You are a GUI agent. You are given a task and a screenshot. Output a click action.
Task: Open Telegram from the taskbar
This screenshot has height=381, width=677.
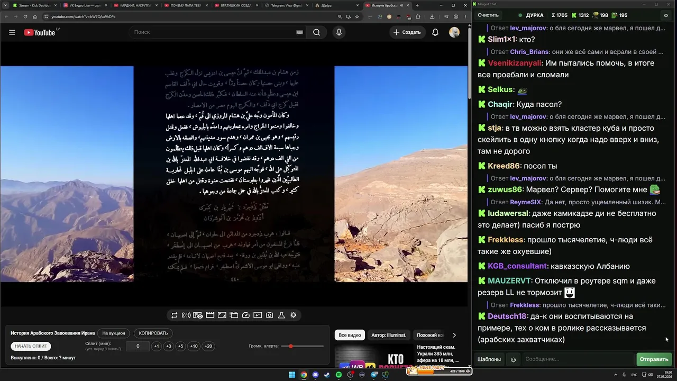click(374, 375)
